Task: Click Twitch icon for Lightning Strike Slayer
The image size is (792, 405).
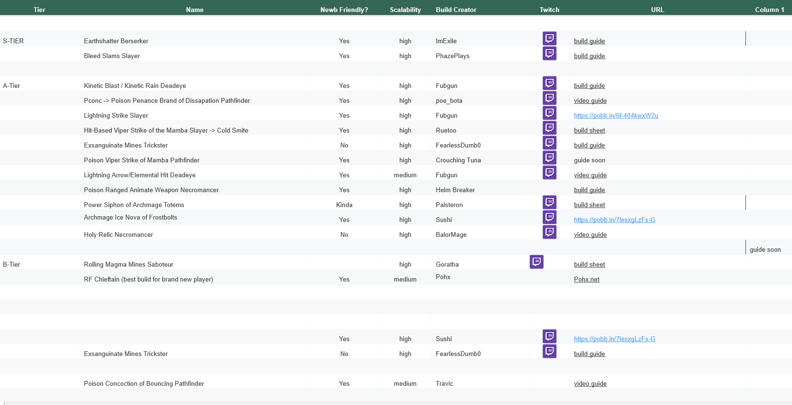Action: point(550,113)
